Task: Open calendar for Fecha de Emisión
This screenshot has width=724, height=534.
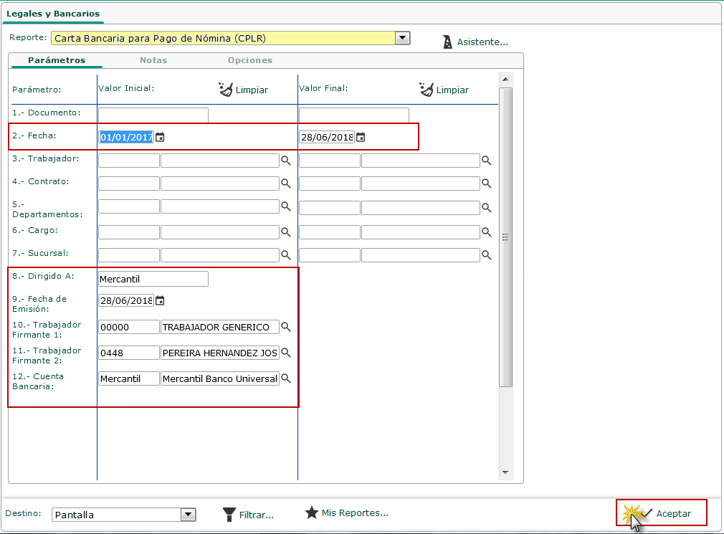Action: click(160, 300)
